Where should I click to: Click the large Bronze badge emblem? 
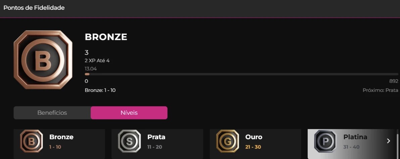pyautogui.click(x=43, y=60)
